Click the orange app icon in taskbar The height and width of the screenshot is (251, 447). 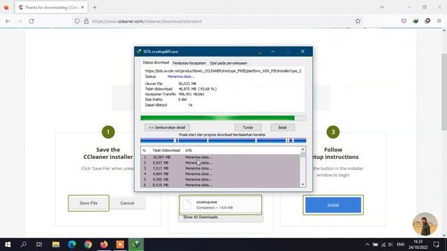tap(120, 245)
